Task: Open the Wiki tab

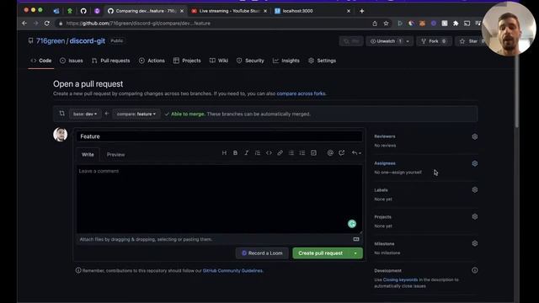Action: (219, 61)
